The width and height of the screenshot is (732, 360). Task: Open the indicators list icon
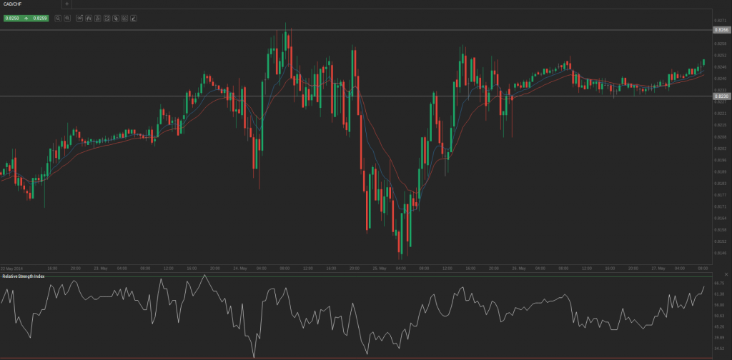[97, 18]
